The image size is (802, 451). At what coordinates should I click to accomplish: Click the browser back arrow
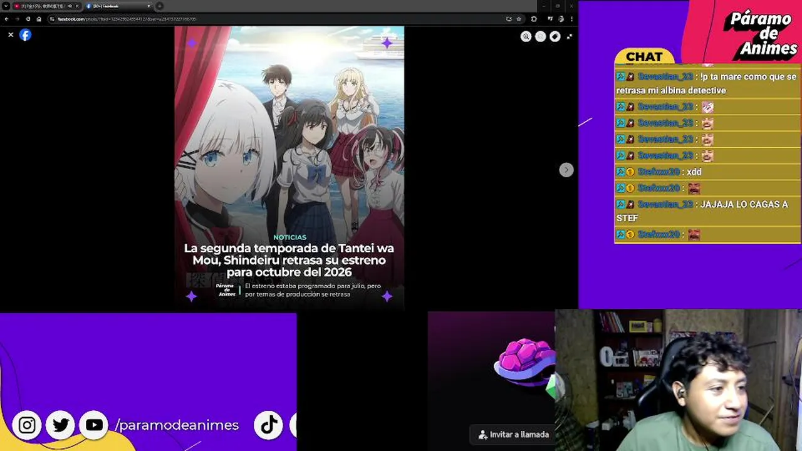coord(7,19)
